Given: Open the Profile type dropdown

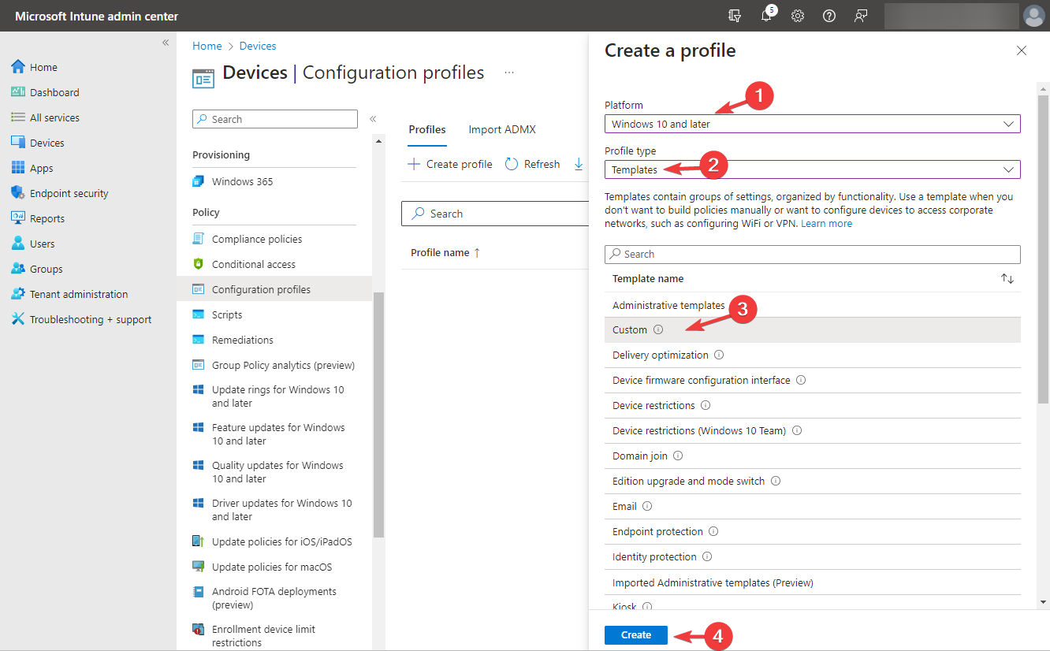Looking at the screenshot, I should coord(812,169).
